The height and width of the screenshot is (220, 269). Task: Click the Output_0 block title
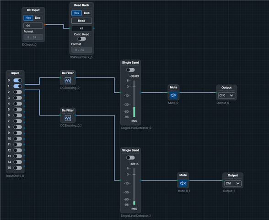click(226, 88)
